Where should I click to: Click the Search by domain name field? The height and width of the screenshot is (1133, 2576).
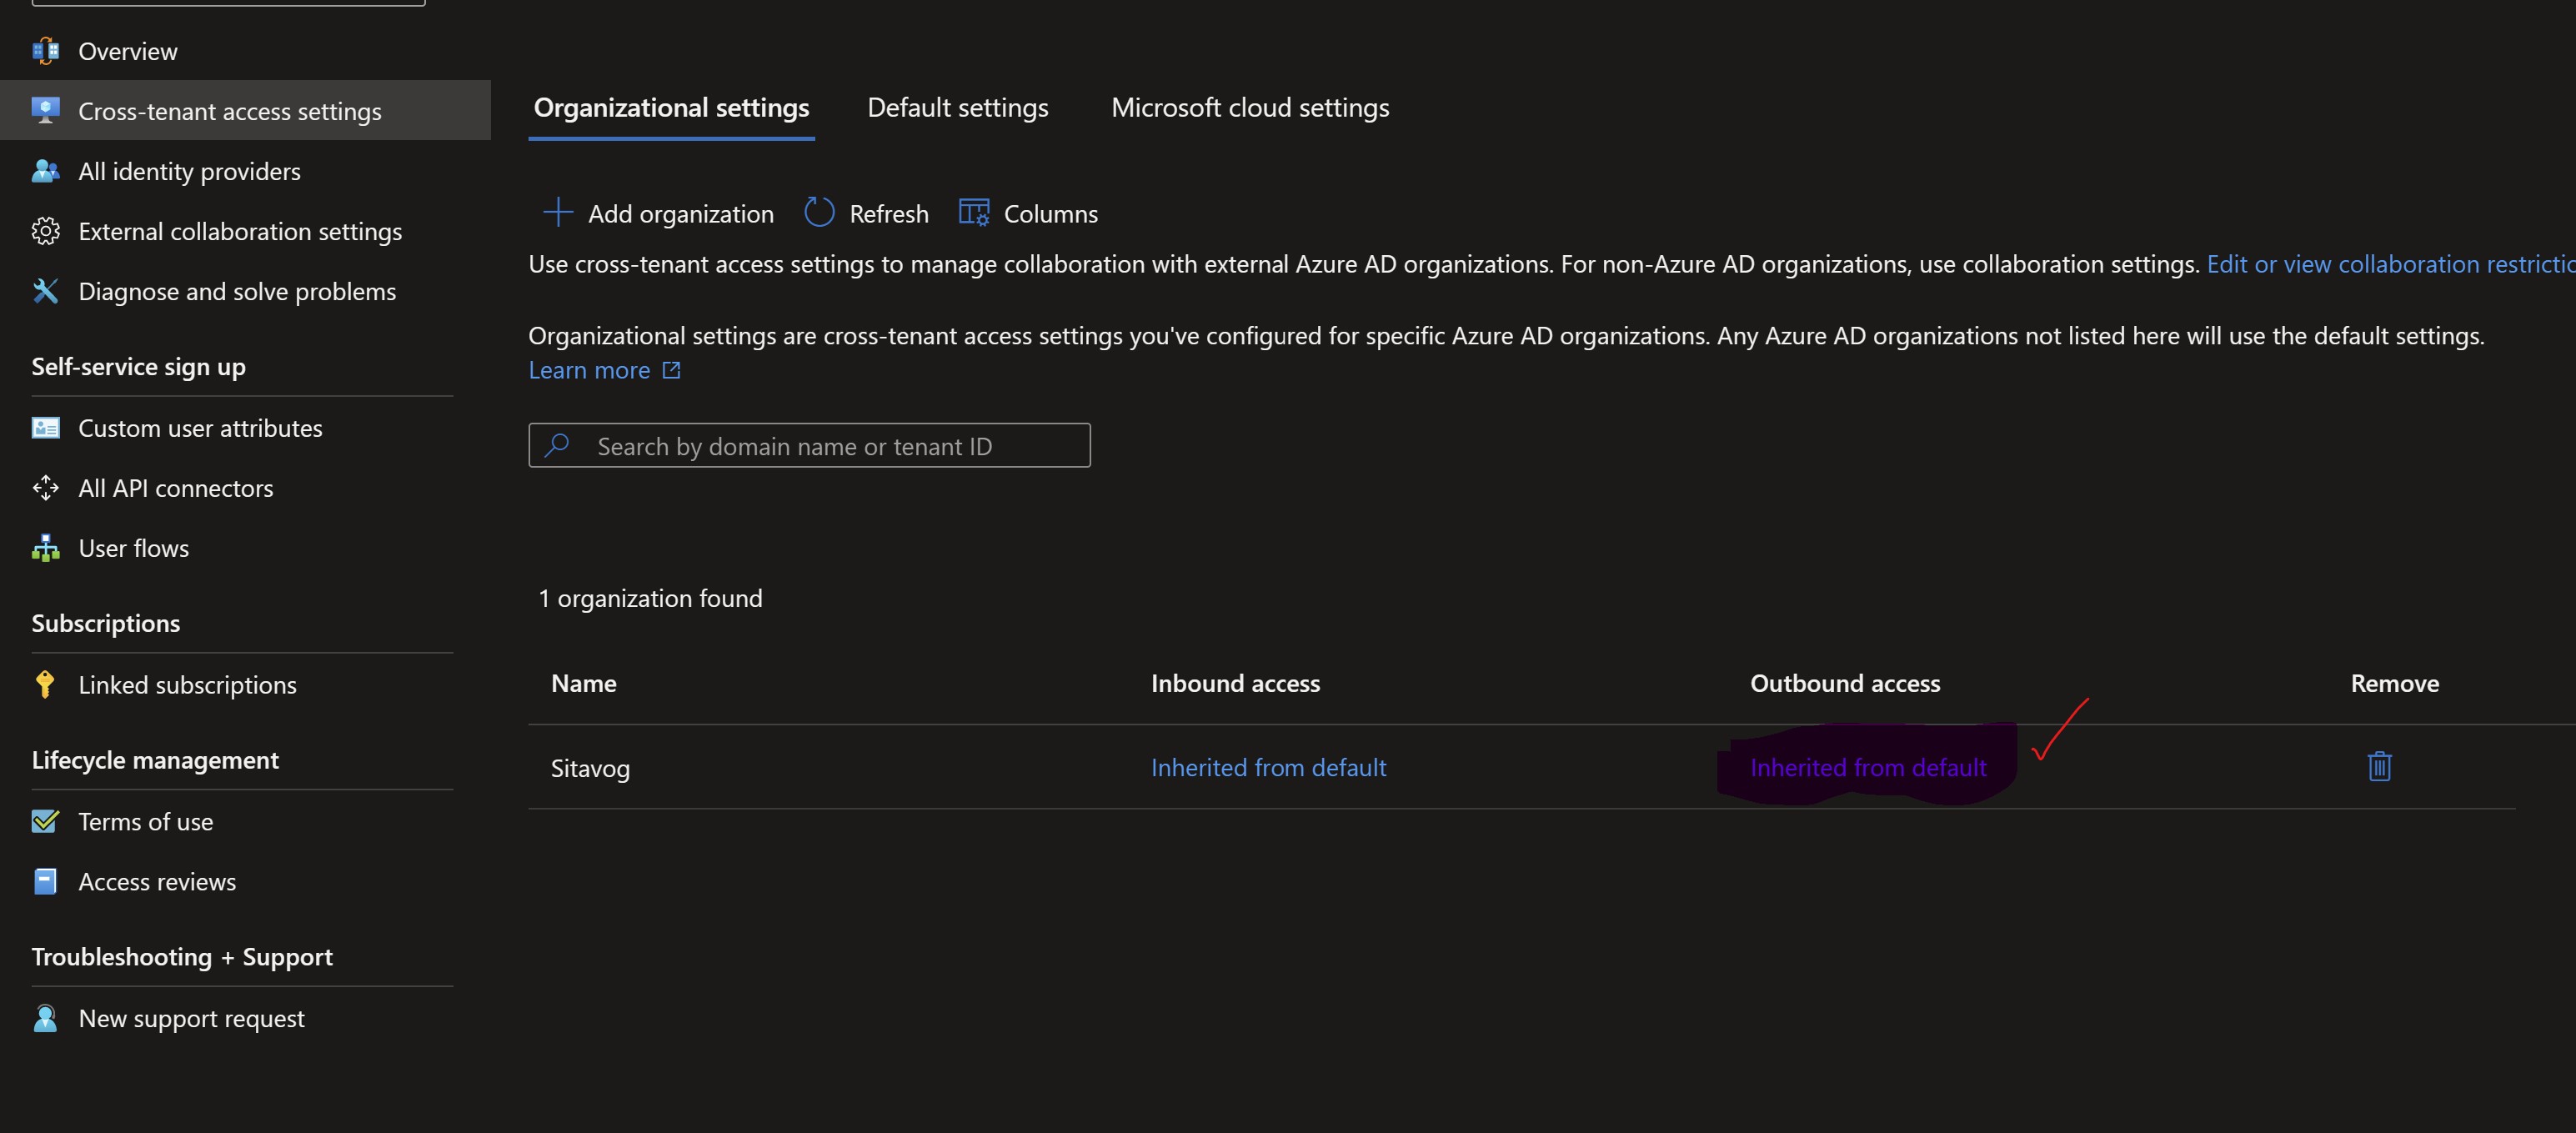[810, 445]
